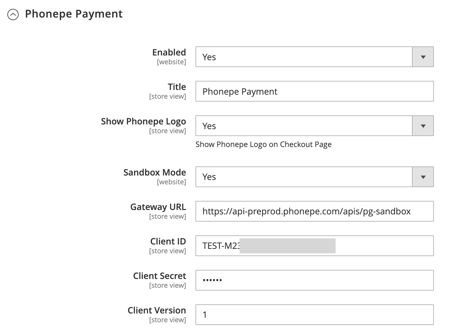The width and height of the screenshot is (453, 331).
Task: Click the Title field label
Action: (x=177, y=87)
